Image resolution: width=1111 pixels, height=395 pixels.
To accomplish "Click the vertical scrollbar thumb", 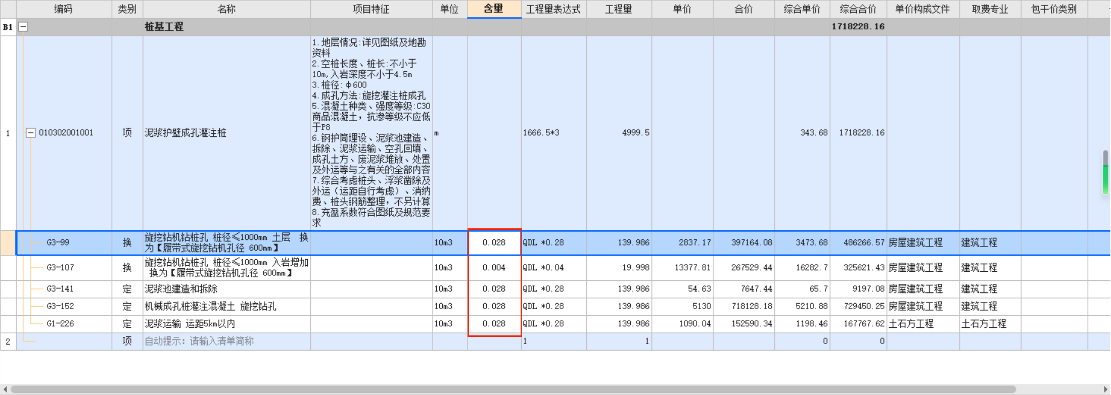I will (1105, 172).
